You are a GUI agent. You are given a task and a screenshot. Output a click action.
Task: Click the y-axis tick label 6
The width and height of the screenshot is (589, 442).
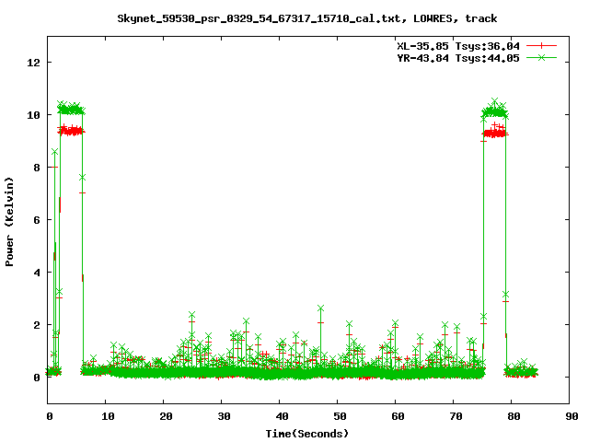[x=37, y=220]
